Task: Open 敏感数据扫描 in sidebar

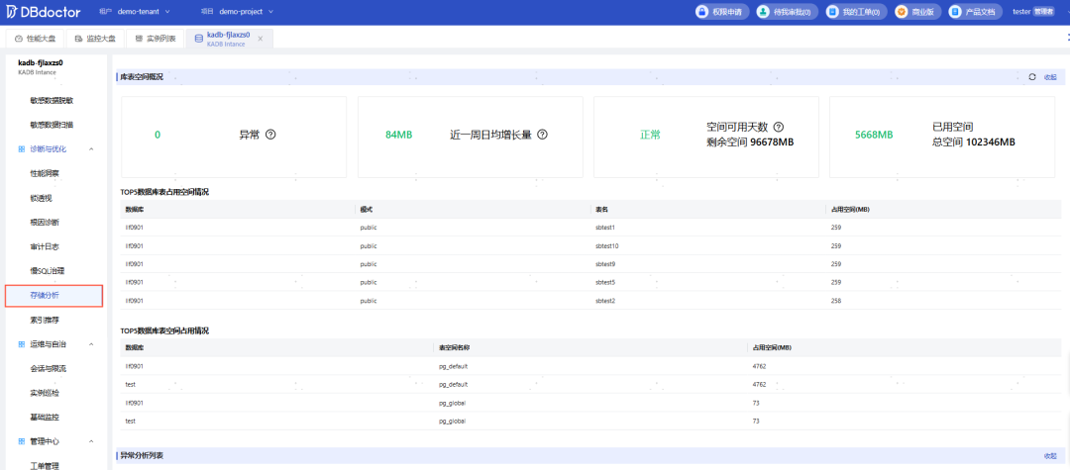Action: click(52, 125)
